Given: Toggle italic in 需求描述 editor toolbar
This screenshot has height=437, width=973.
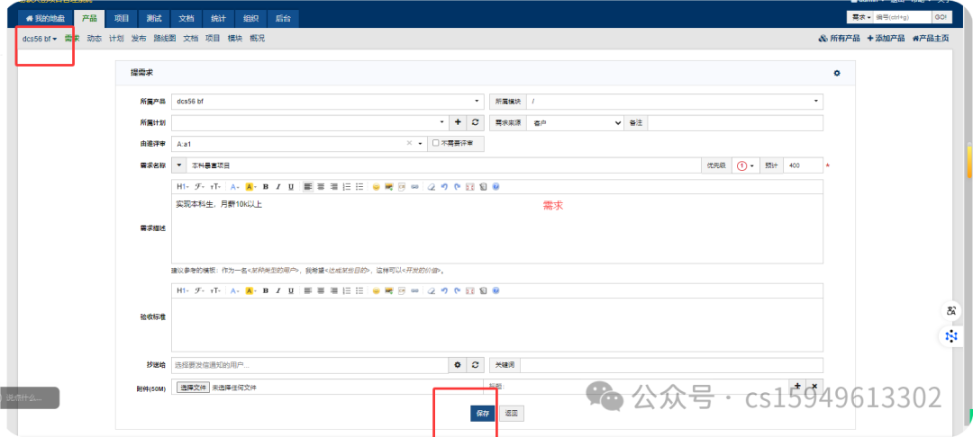Looking at the screenshot, I should tap(278, 186).
